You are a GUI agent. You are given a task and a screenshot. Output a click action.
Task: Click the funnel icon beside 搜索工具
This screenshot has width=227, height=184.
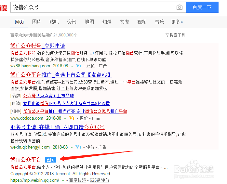pos(167,35)
